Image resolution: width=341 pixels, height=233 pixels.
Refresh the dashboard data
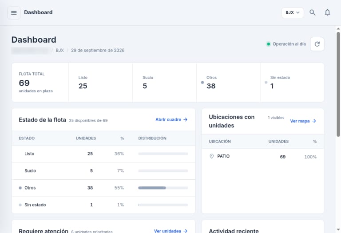pos(317,44)
